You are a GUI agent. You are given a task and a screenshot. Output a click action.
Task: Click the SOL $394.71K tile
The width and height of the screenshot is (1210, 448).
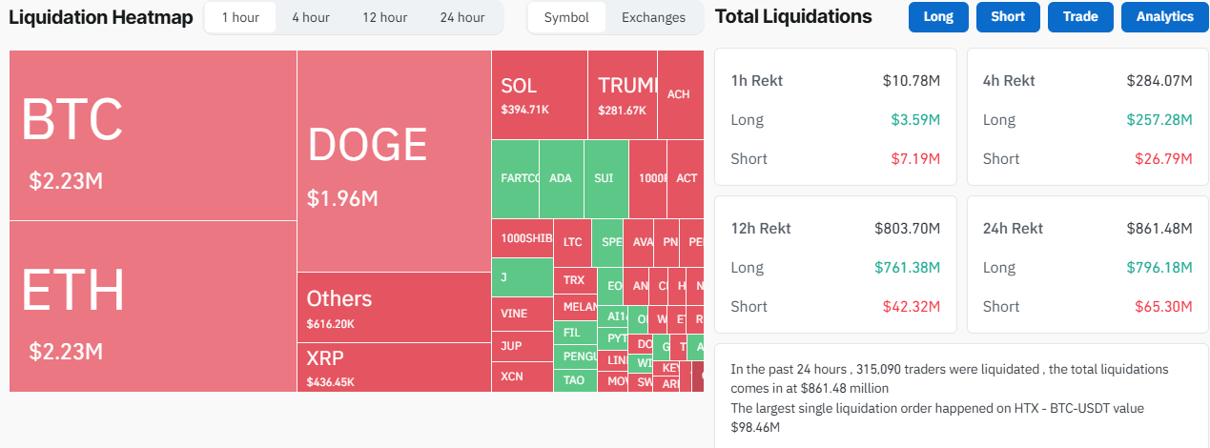(x=539, y=95)
